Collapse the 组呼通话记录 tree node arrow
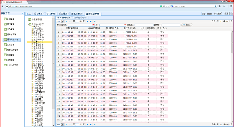The height and width of the screenshot is (127, 234). tap(28, 24)
